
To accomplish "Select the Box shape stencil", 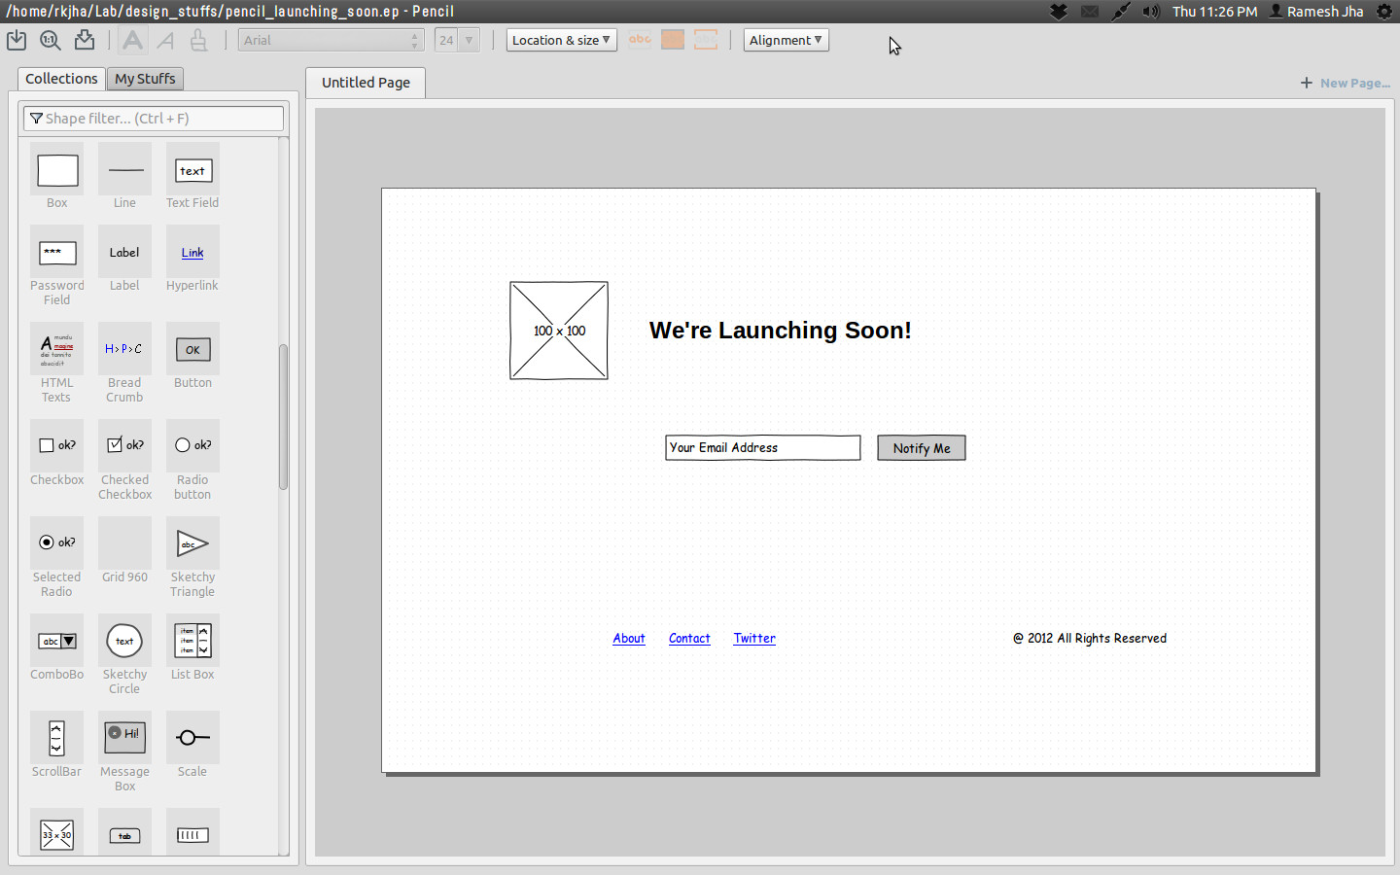I will tap(56, 170).
